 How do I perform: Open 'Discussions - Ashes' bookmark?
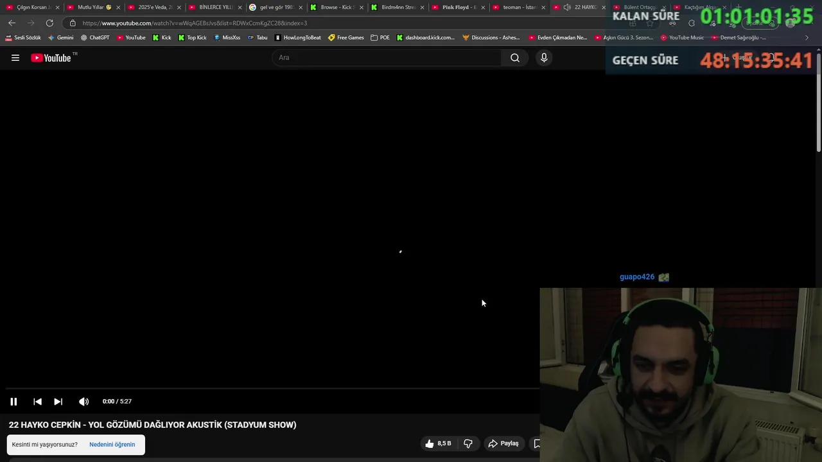coord(491,38)
